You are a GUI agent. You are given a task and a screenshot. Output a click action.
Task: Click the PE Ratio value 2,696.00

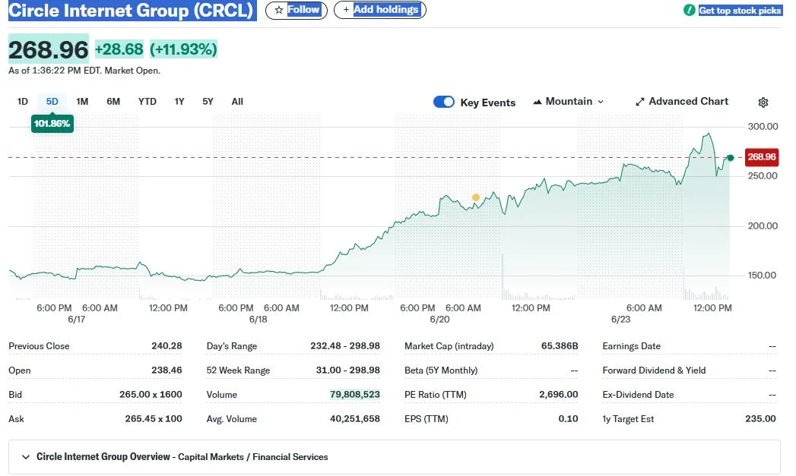point(559,394)
